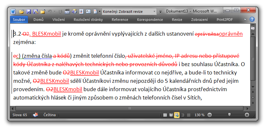This screenshot has height=129, width=265.
Task: Click the zoom in plus button
Action: pyautogui.click(x=247, y=115)
